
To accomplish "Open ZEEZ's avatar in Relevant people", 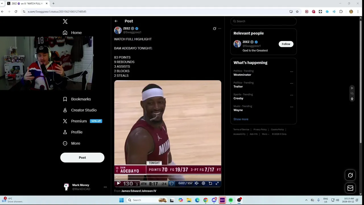I will point(237,44).
